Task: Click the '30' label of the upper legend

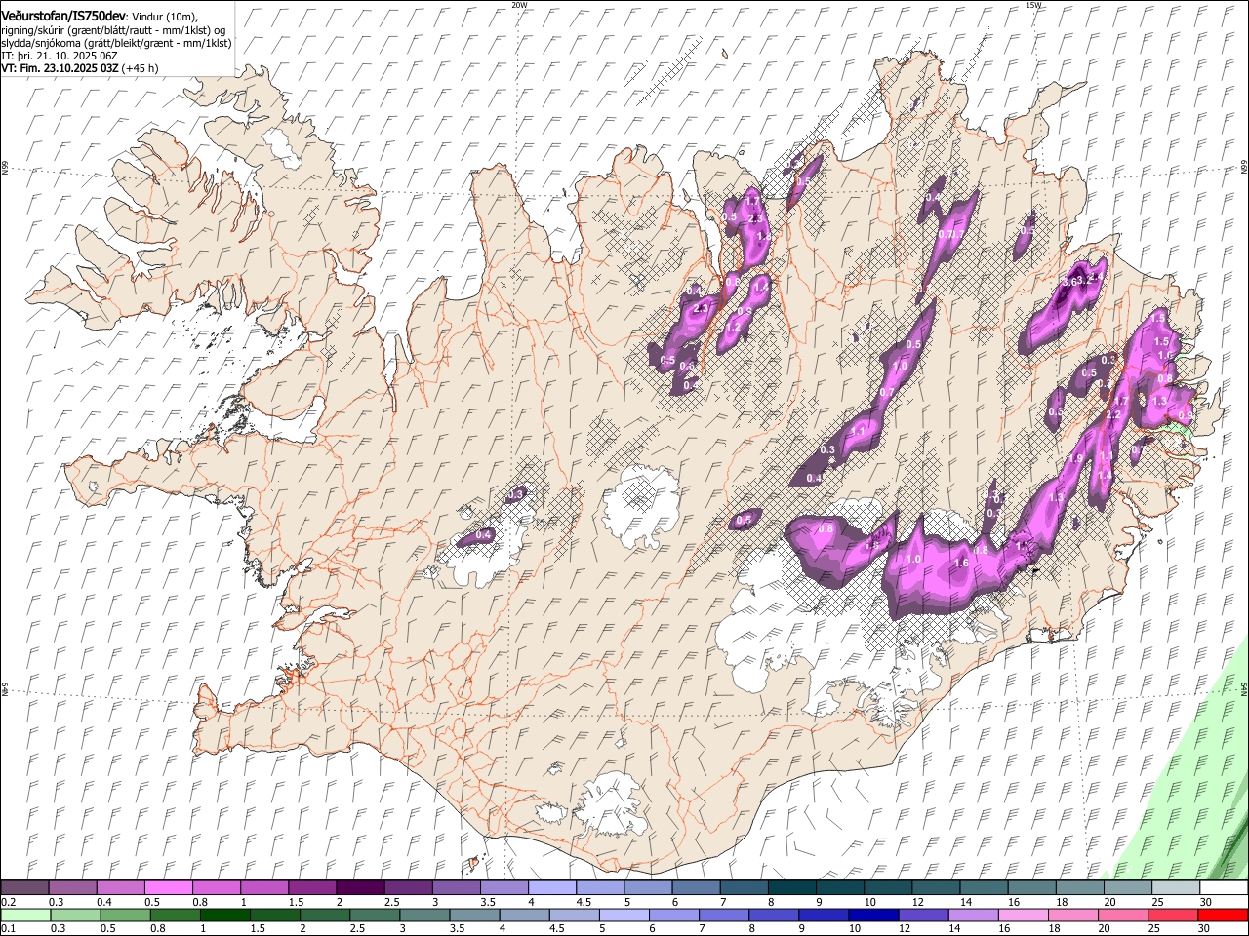Action: coord(1206,902)
